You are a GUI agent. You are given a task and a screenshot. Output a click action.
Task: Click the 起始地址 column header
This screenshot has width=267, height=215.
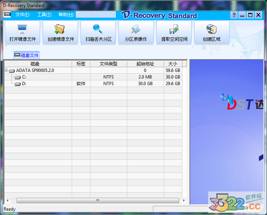point(145,64)
